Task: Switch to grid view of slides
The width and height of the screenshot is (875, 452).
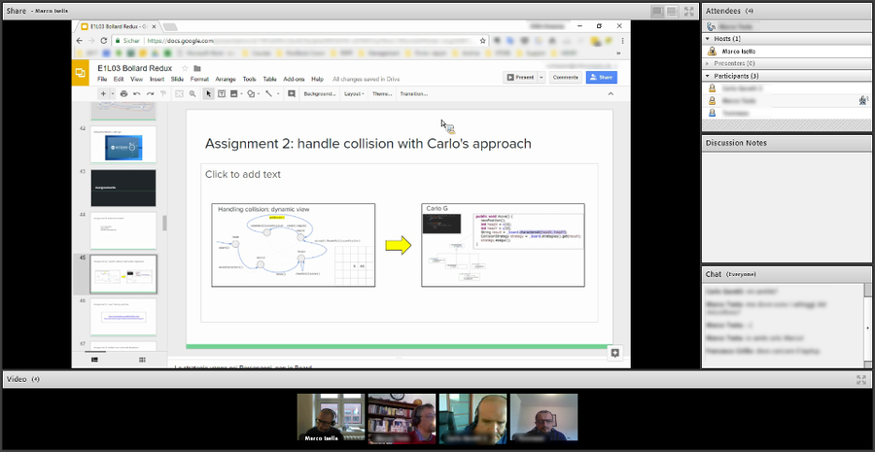Action: click(x=142, y=360)
